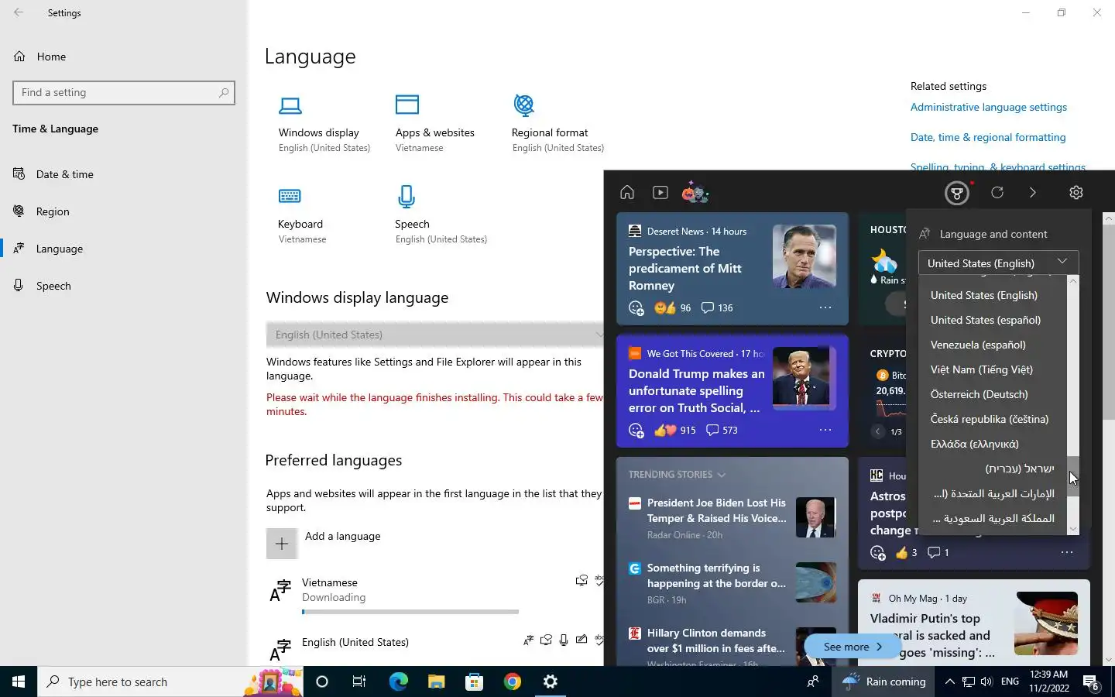
Task: Open Windows display language tile
Action: [x=324, y=124]
